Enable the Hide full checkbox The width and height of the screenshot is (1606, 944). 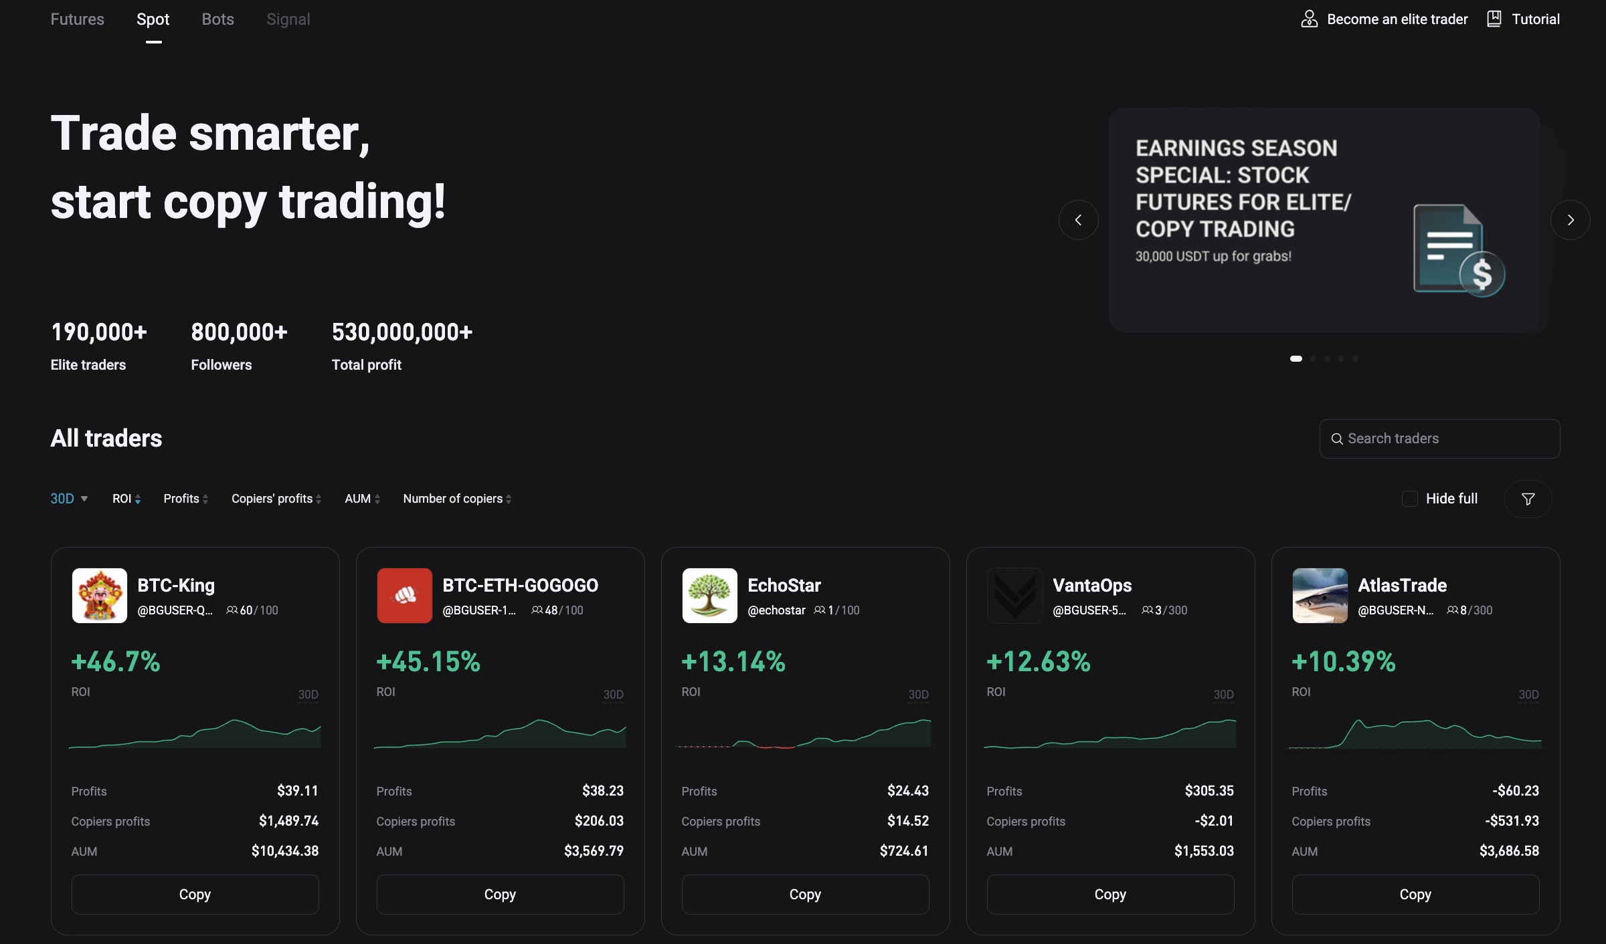[x=1410, y=499]
